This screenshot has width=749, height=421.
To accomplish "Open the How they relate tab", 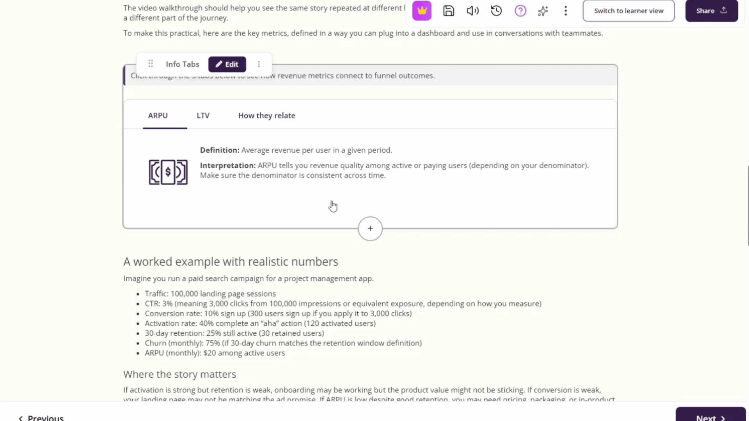I will pos(267,115).
